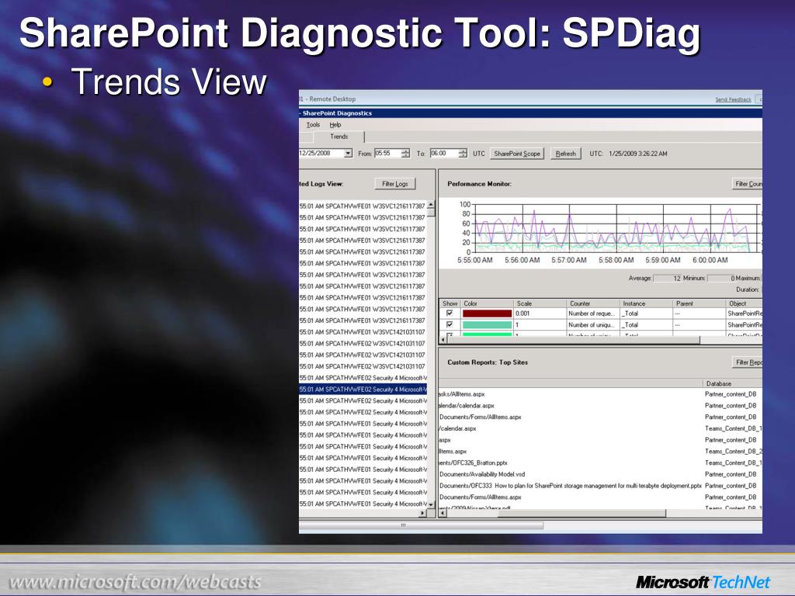Select the highlighted SPCATHVWFE02 Security 4 log row

[x=363, y=390]
